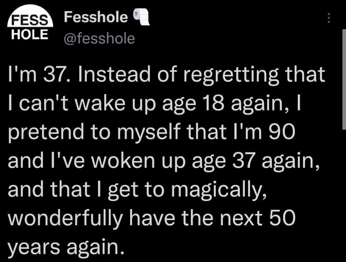
Task: Click the Fesshole display name
Action: tap(96, 17)
